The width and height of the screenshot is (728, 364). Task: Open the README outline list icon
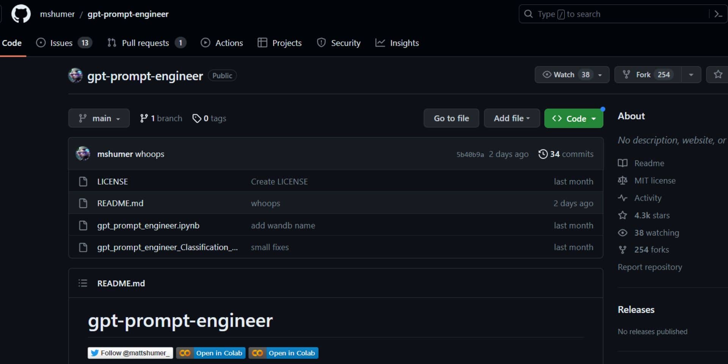83,283
